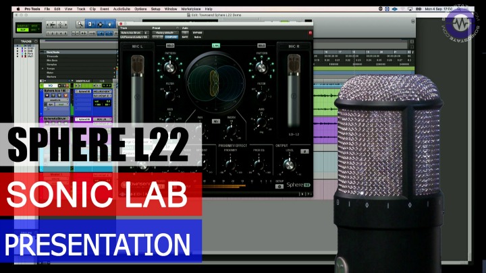486x273 pixels.
Task: Click the Sphere setup gear button
Action: 279,186
